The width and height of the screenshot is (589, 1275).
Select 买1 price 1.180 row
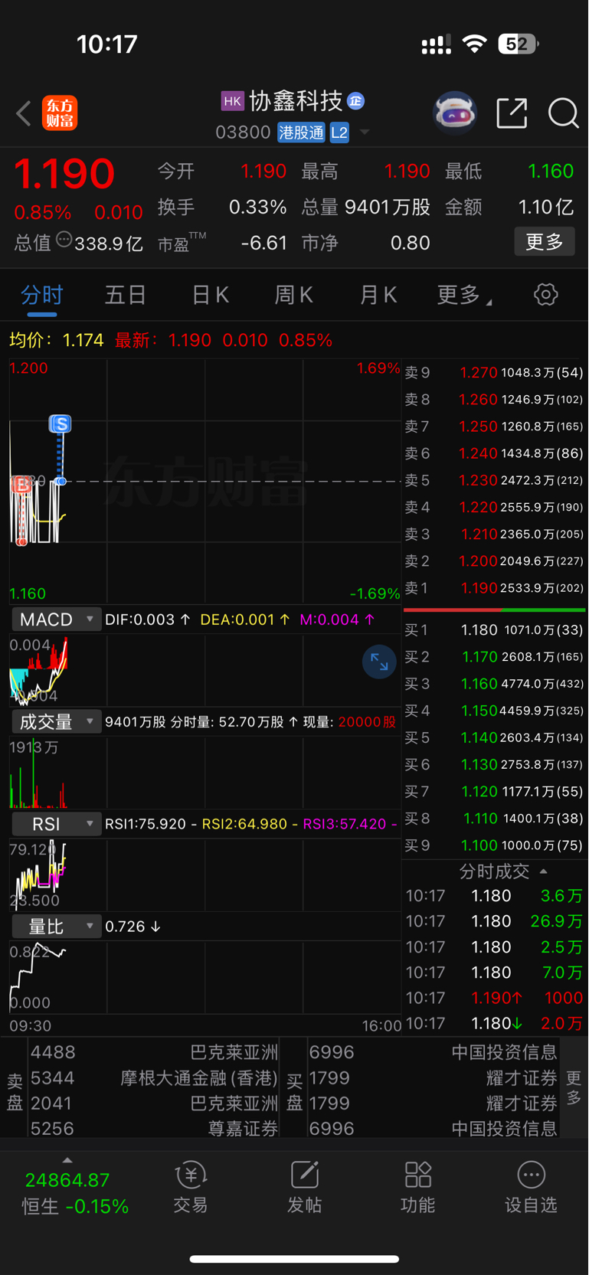click(x=494, y=630)
